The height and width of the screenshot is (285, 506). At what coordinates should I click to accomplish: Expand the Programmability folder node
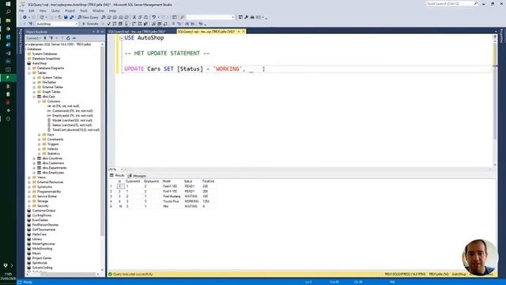point(29,192)
